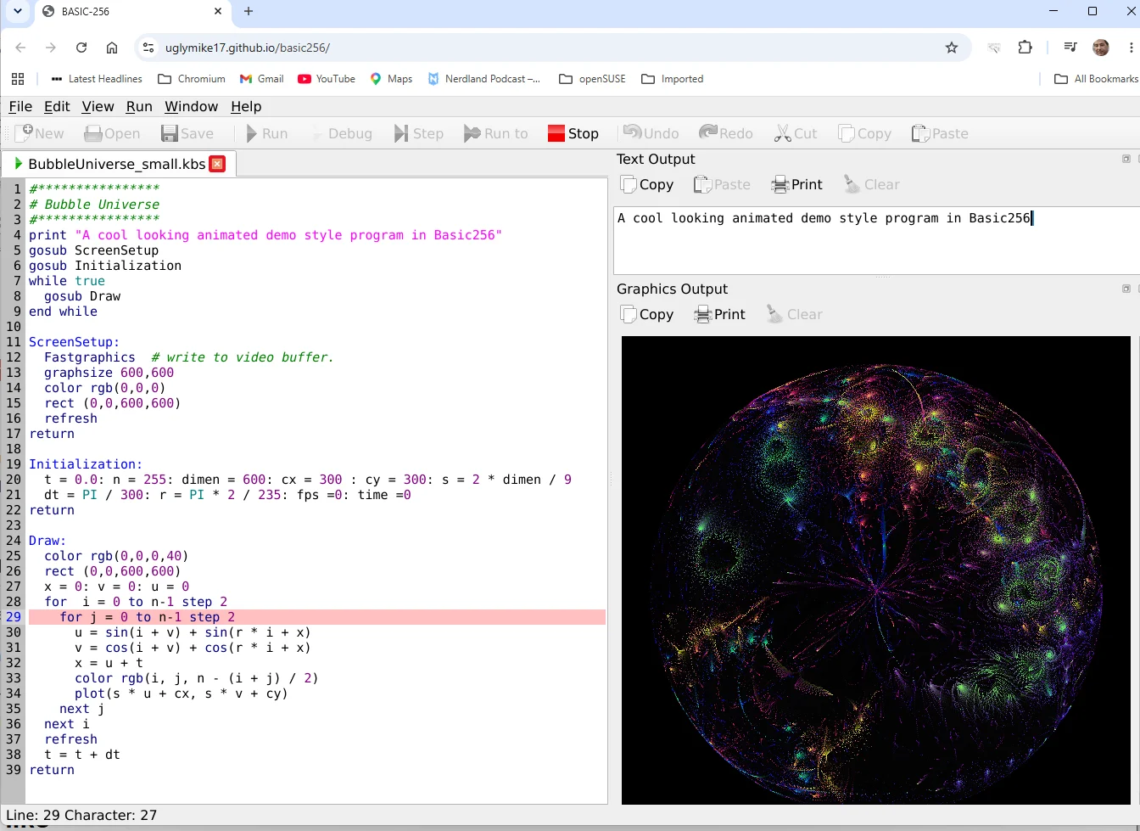Click the 'Initialization:' label line
Screen dimensions: 1140x831
pyautogui.click(x=86, y=464)
